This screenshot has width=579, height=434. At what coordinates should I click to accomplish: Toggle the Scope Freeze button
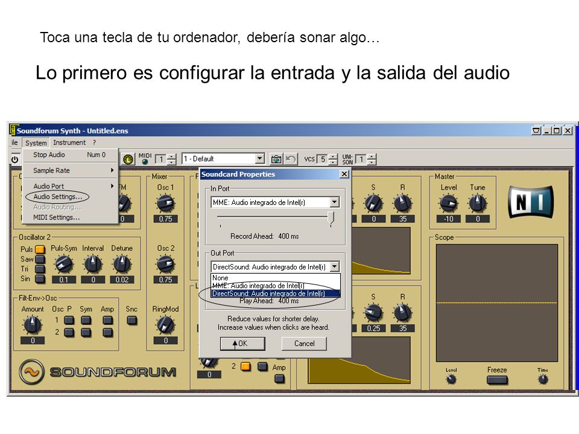pyautogui.click(x=497, y=380)
